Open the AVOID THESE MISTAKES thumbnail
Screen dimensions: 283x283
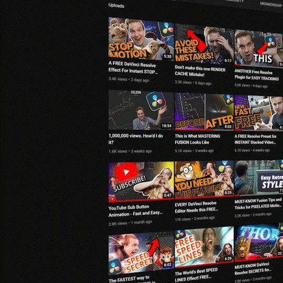click(204, 44)
